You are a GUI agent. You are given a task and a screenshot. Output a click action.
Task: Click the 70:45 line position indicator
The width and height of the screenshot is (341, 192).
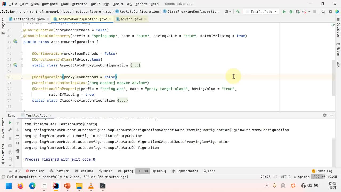(265, 177)
